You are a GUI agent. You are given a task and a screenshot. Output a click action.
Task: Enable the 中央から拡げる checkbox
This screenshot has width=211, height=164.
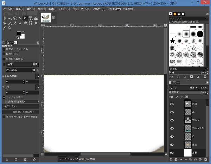pos(4,59)
